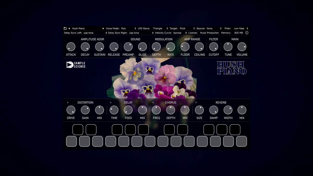Click the Filter CUTOFF knob

[x=214, y=47]
